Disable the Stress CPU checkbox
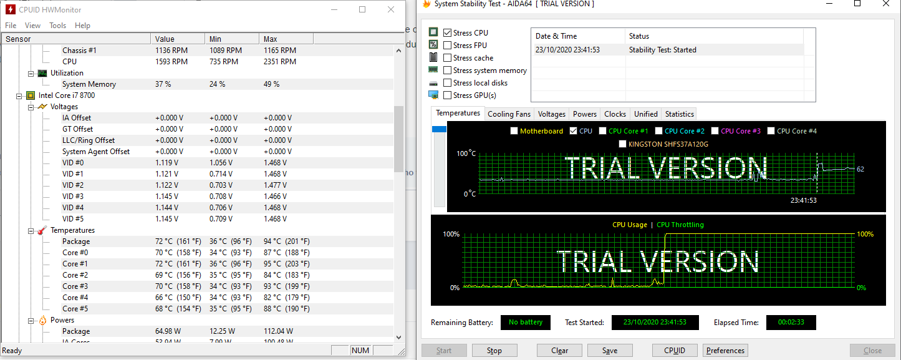 (x=448, y=32)
